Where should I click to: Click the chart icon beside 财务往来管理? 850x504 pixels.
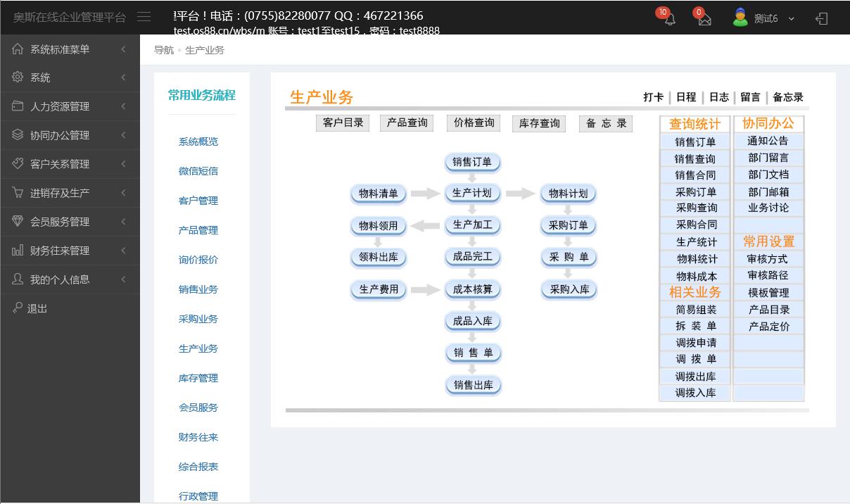tap(18, 250)
